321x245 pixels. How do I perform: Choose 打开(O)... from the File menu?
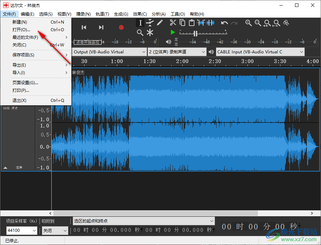(x=21, y=29)
